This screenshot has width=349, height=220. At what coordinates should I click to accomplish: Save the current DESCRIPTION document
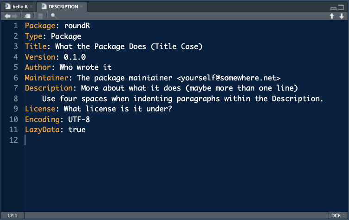(41, 16)
